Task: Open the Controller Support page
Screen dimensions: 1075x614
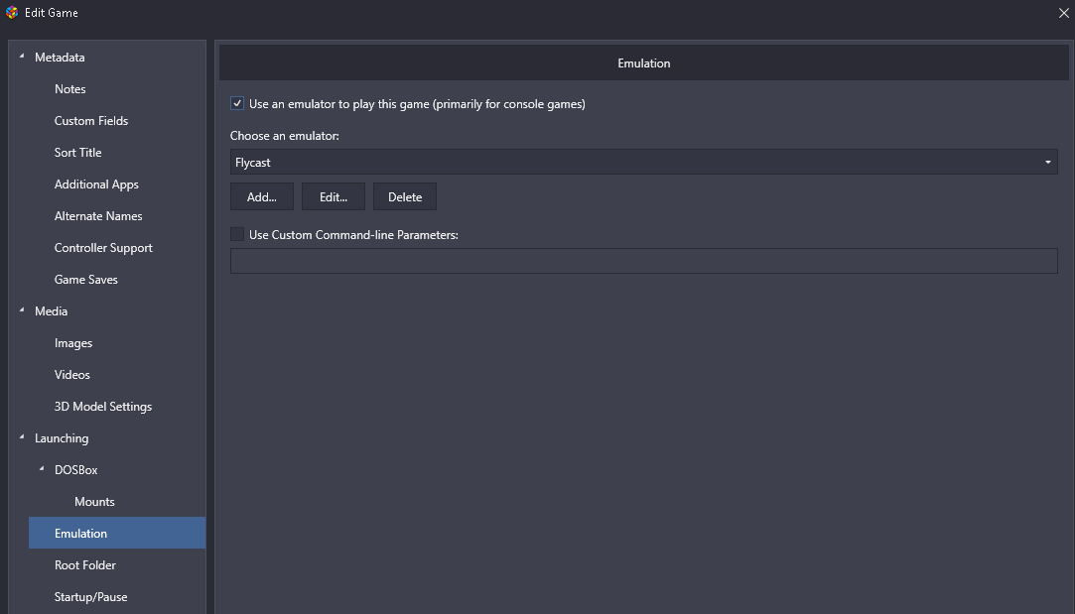Action: (103, 248)
